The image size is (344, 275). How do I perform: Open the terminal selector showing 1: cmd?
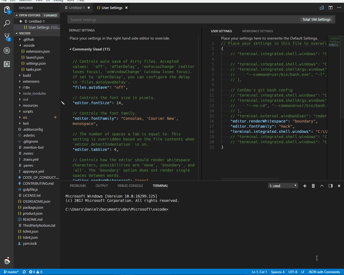click(x=283, y=186)
